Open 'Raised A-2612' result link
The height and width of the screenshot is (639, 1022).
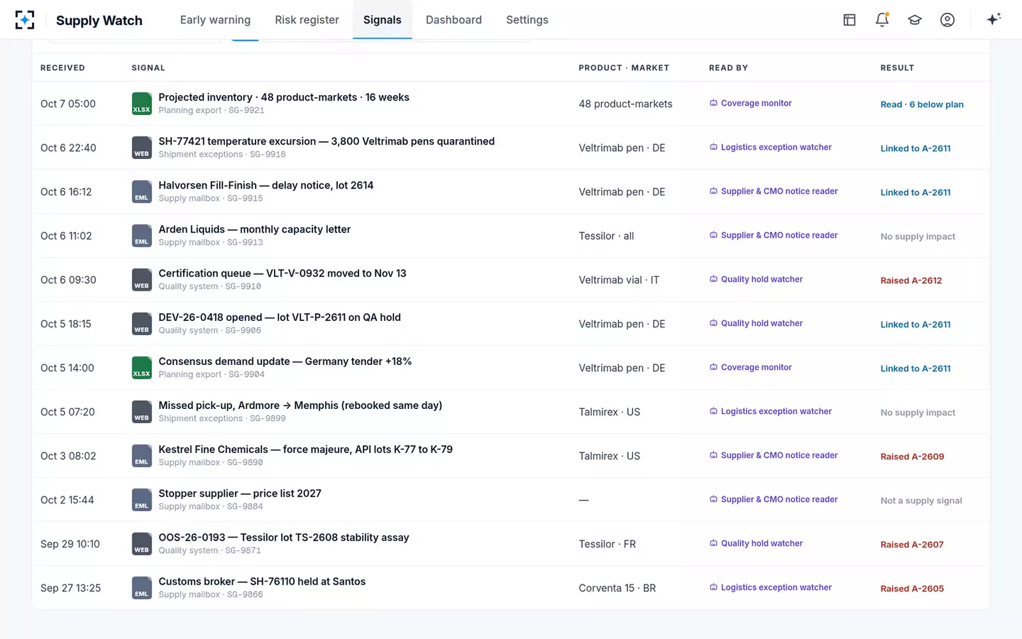[911, 280]
